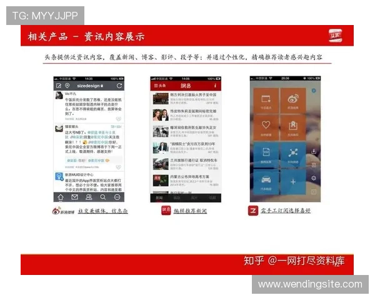The width and height of the screenshot is (375, 300).
Task: Tap the blue notification badge in Zaker
Action: tap(314, 91)
